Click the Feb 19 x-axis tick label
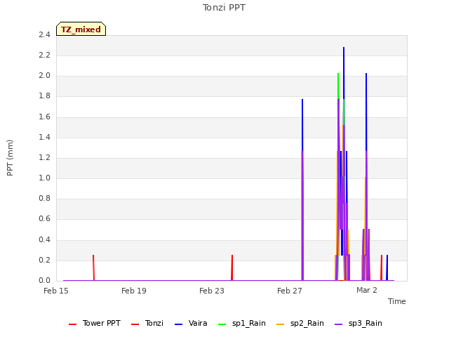Screen dimensions: 449x337 [x=134, y=291]
